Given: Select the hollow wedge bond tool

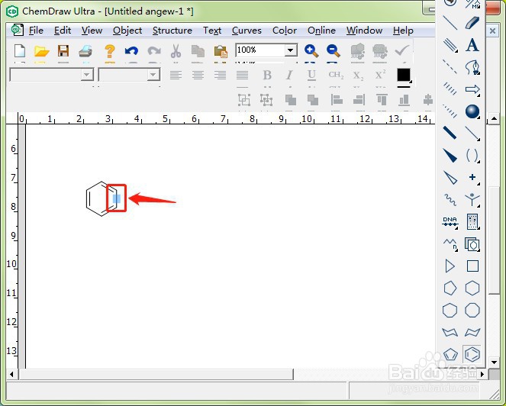Looking at the screenshot, I should tap(450, 178).
